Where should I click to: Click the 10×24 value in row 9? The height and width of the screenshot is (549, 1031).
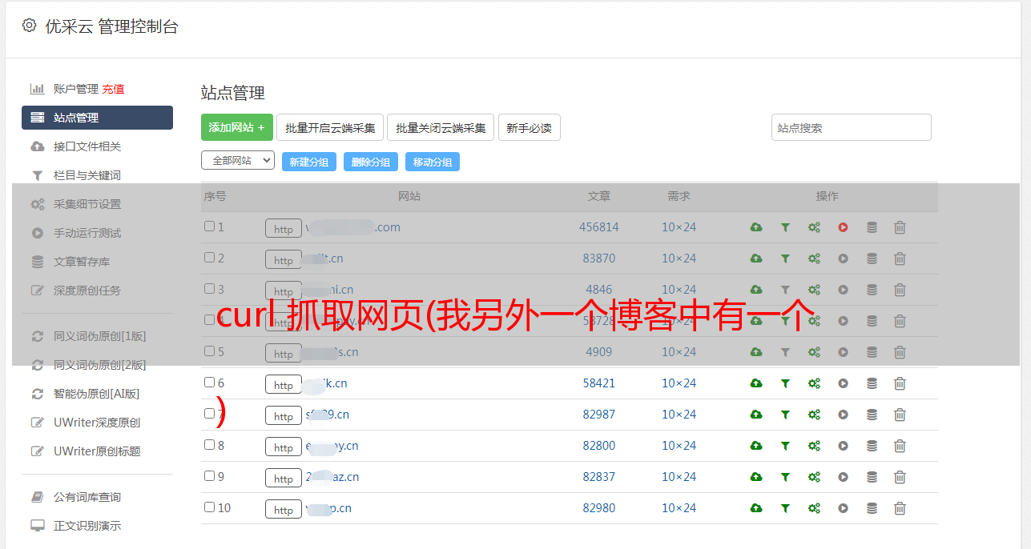pyautogui.click(x=679, y=477)
